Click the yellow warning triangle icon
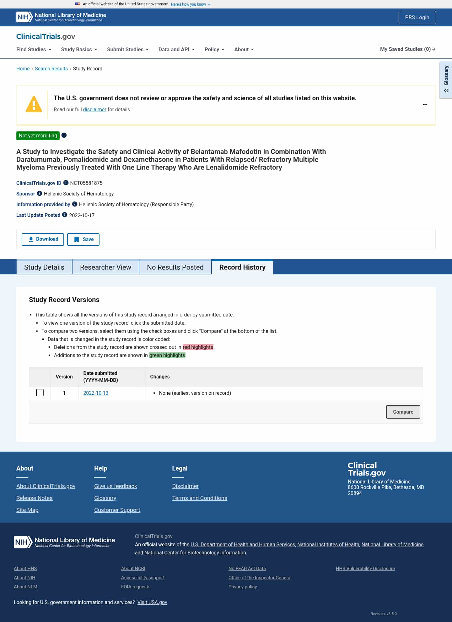 34,104
